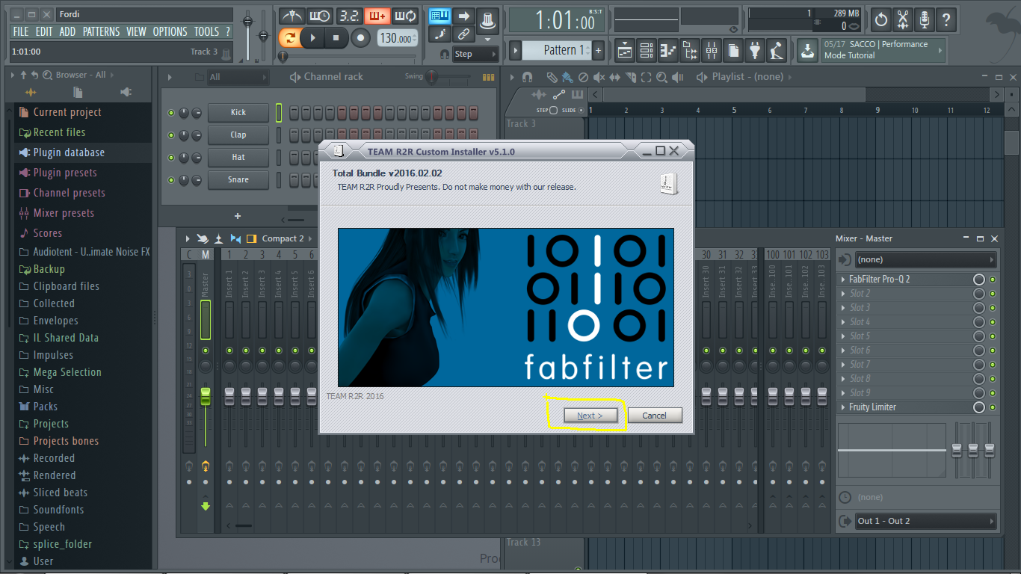The width and height of the screenshot is (1021, 574).
Task: Click the Master mixer track fader
Action: click(x=206, y=396)
